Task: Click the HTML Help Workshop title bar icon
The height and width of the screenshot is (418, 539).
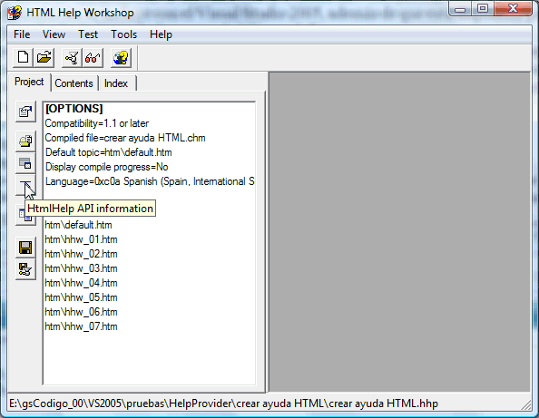Action: click(15, 13)
